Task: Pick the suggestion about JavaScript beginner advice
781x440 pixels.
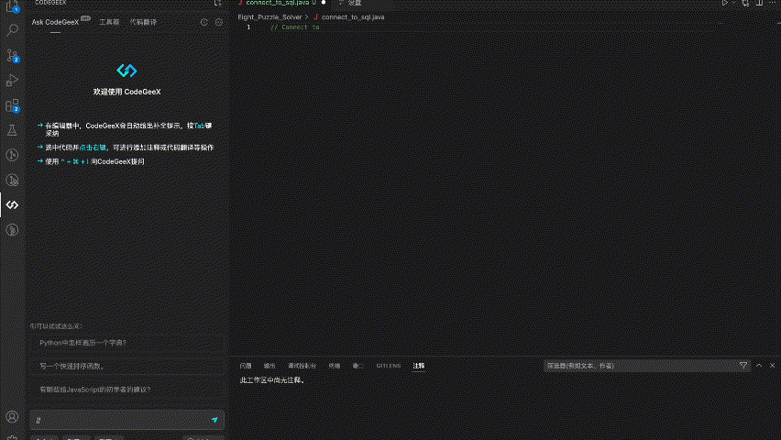Action: coord(126,390)
